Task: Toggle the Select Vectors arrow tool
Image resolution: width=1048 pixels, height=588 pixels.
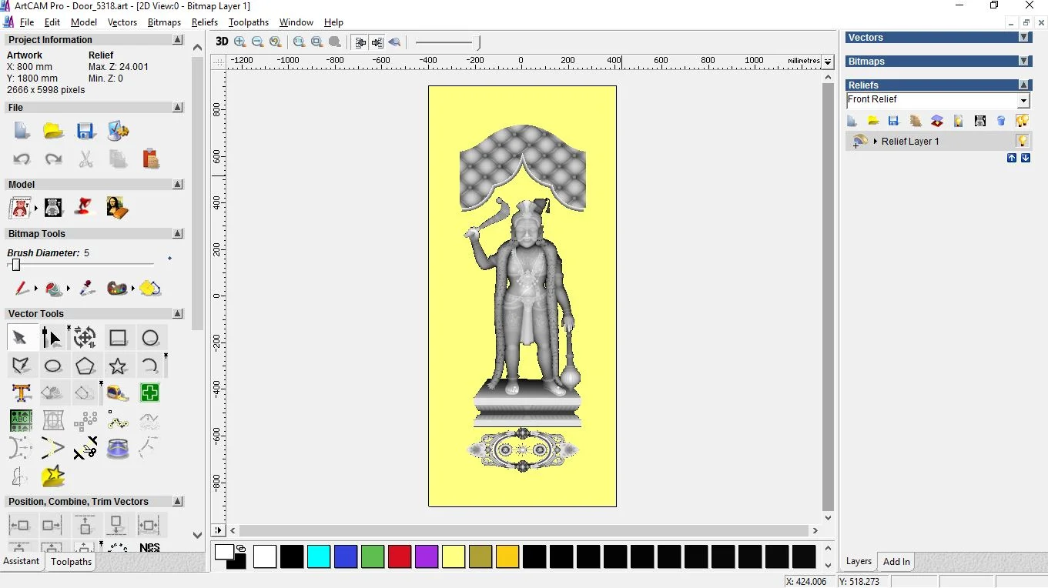Action: (x=20, y=338)
